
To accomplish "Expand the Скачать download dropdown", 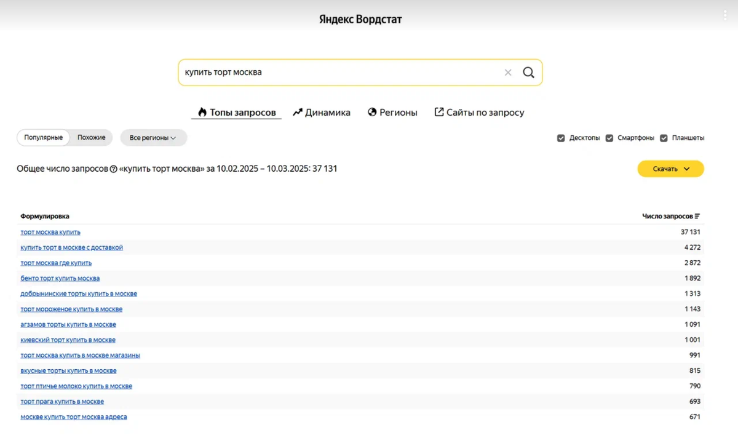I will click(x=670, y=169).
